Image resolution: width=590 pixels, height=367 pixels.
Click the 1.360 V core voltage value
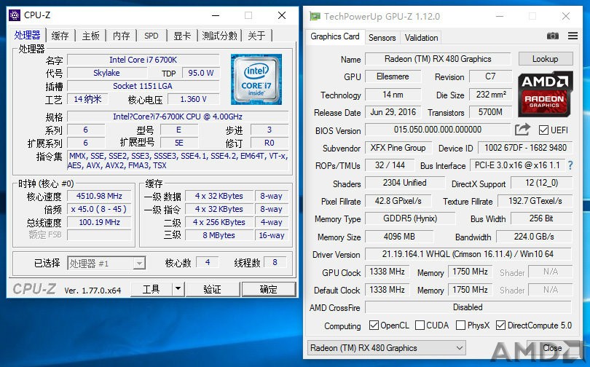194,99
